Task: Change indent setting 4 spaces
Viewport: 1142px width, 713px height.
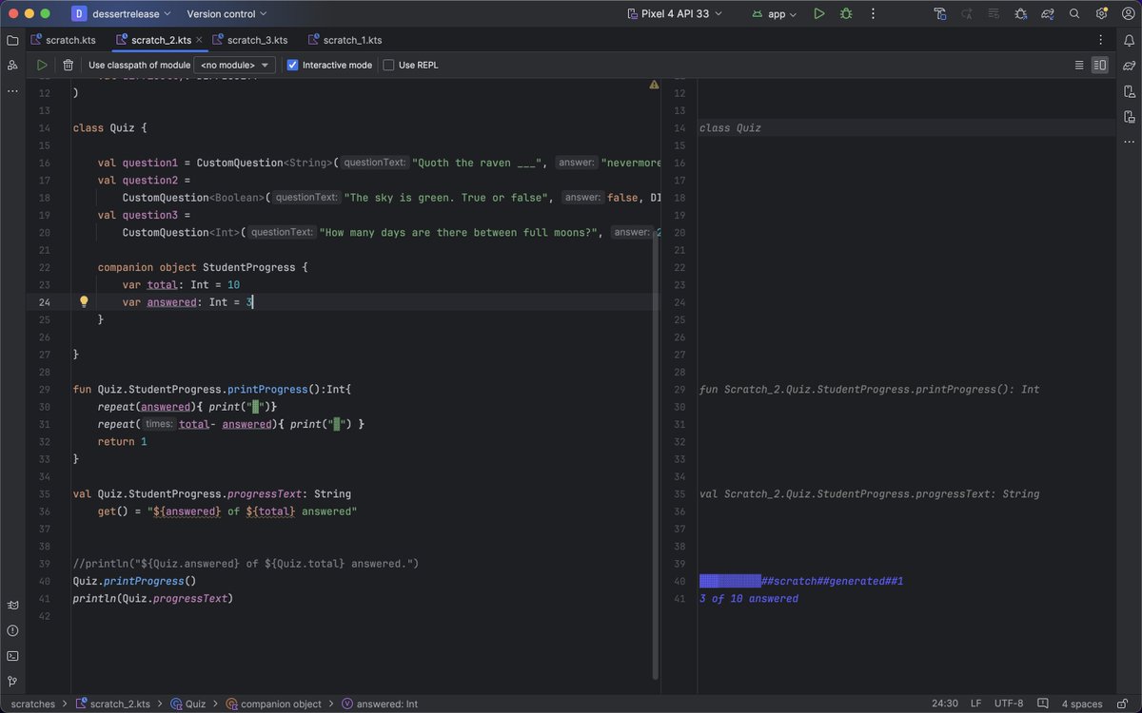Action: (1082, 704)
